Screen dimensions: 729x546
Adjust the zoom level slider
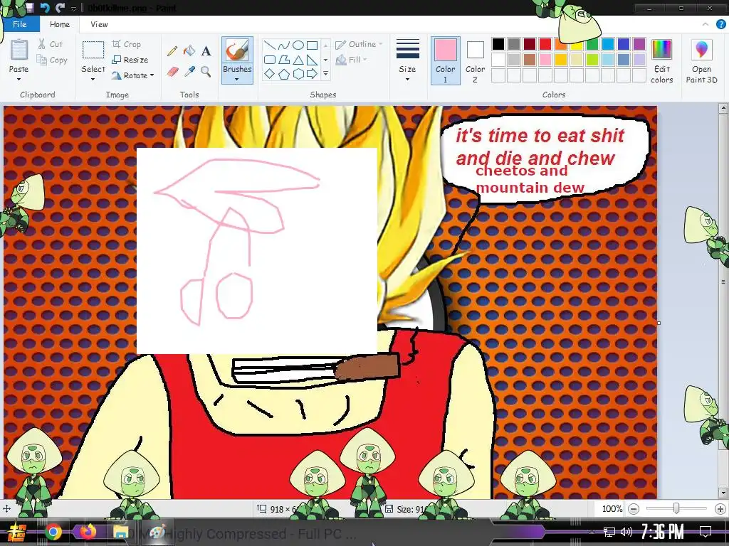(x=676, y=509)
